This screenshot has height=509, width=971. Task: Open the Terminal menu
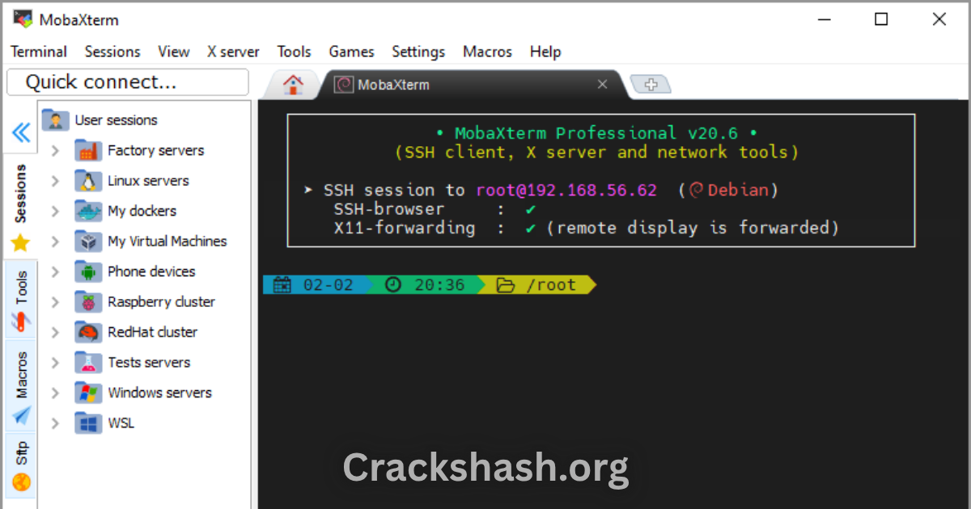click(39, 52)
